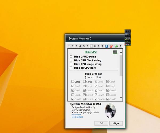Toggle the Core18 checkbox
Screen dimensions: 160x133
(84, 99)
